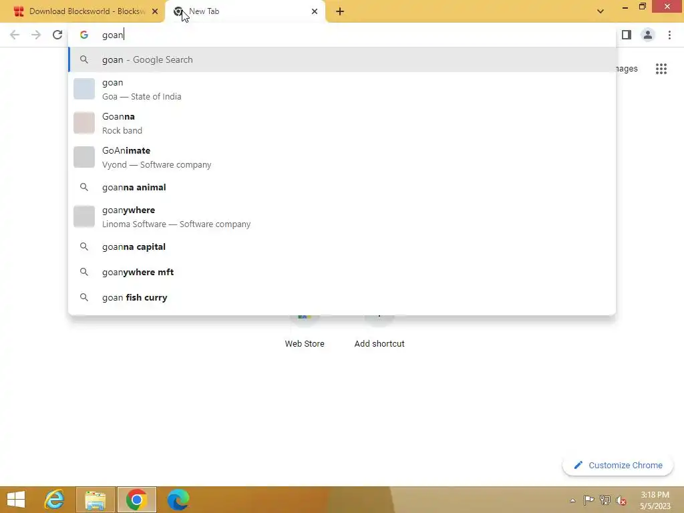The height and width of the screenshot is (513, 684).
Task: Select the New Tab tab
Action: point(244,11)
